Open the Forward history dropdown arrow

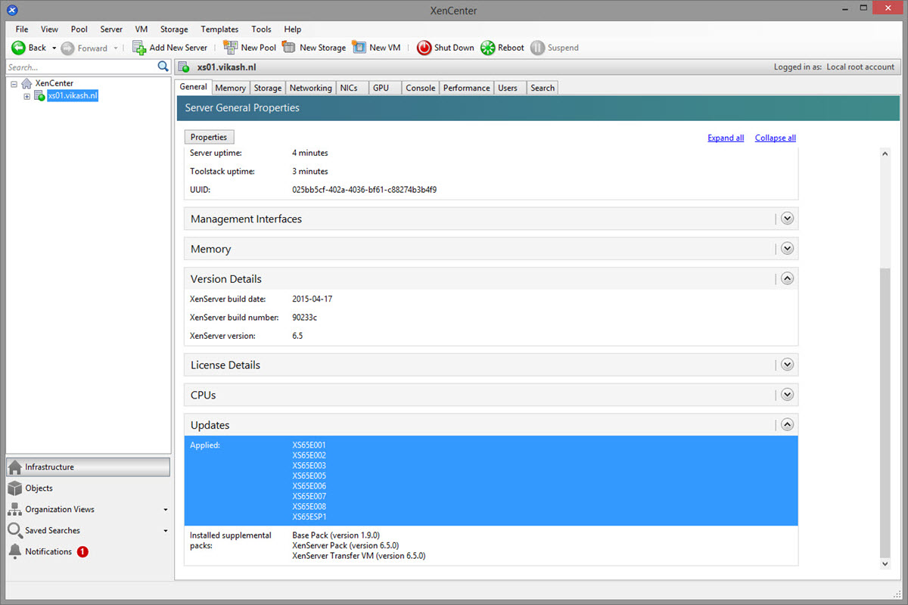(115, 48)
